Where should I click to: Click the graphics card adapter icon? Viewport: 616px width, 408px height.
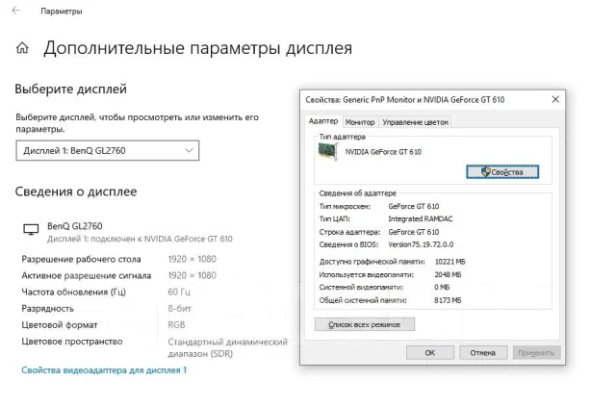pos(327,152)
